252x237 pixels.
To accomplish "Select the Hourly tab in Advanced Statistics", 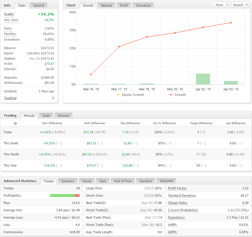I will [x=87, y=181].
